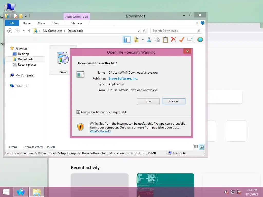Open the Action Center flag tray icon

click(239, 192)
